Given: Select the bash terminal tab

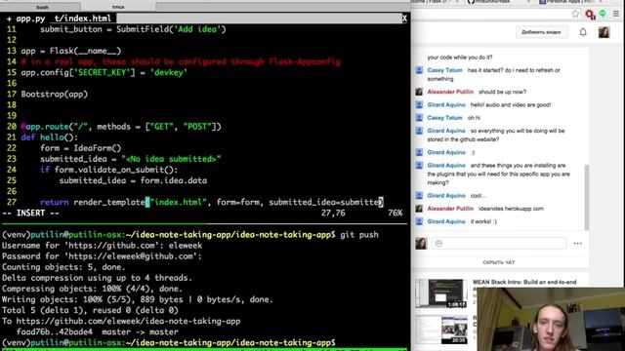Looking at the screenshot, I should 42,7.
